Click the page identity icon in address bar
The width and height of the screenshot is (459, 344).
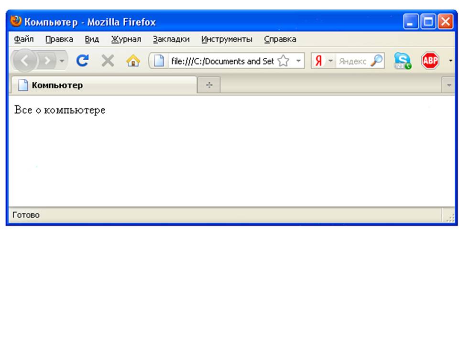tap(159, 61)
